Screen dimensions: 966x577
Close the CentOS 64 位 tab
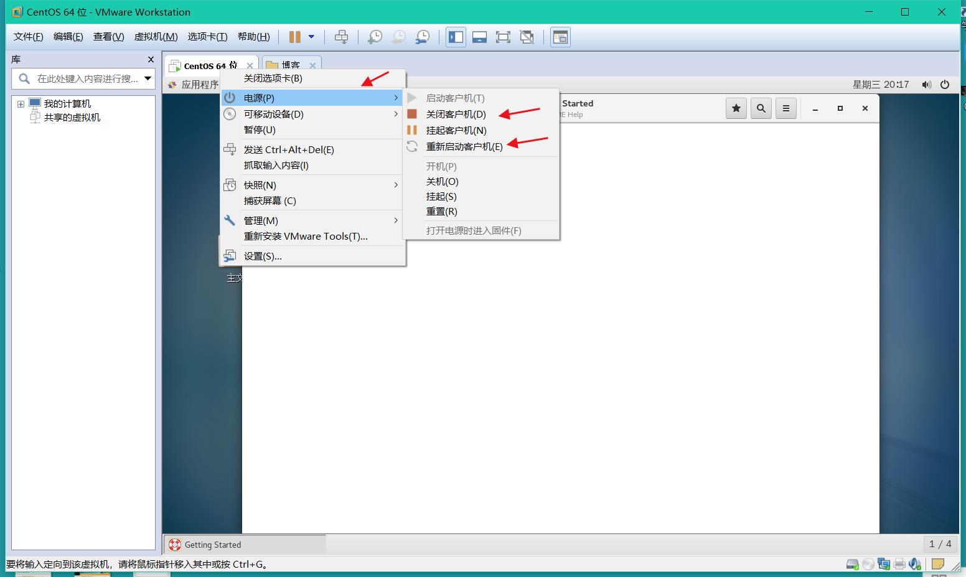click(250, 65)
